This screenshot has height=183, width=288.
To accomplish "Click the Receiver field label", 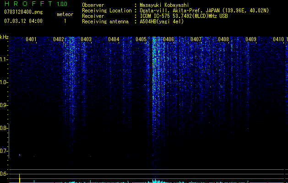I will click(93, 16).
